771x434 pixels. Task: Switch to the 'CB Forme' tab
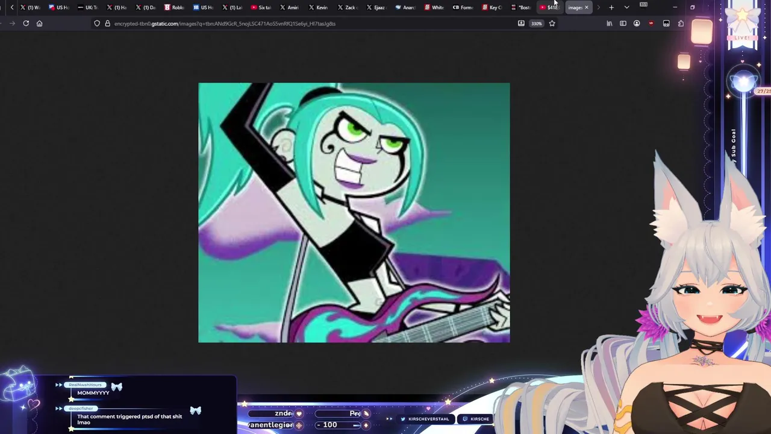(x=464, y=7)
